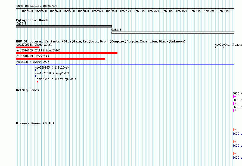Open the second SGCD OMIM disease gene link

(x=237, y=146)
